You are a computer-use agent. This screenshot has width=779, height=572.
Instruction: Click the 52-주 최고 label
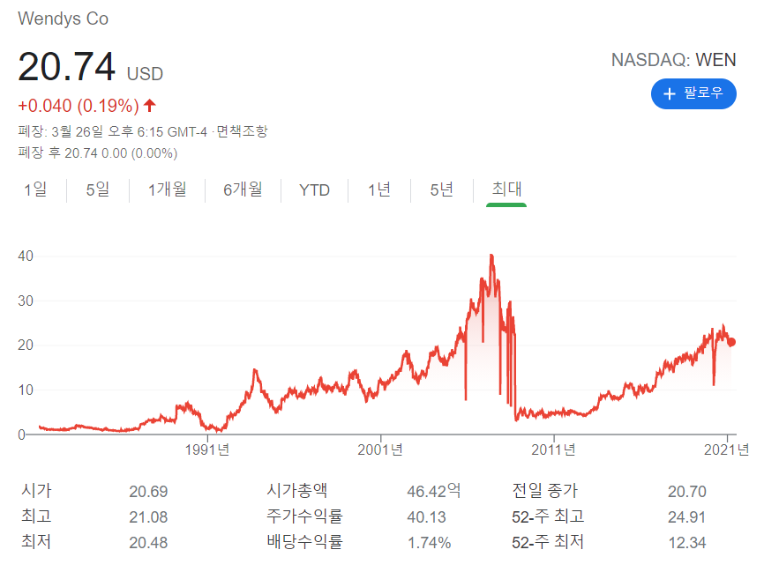[x=548, y=516]
